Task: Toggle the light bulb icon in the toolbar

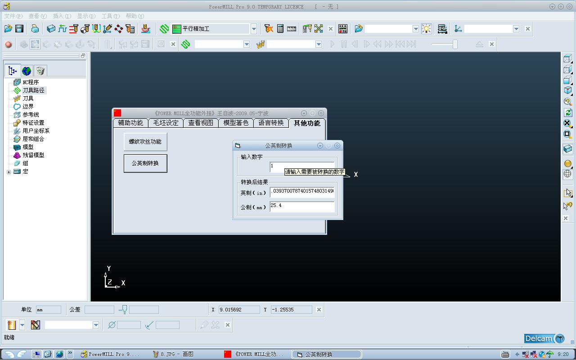Action: coord(426,29)
